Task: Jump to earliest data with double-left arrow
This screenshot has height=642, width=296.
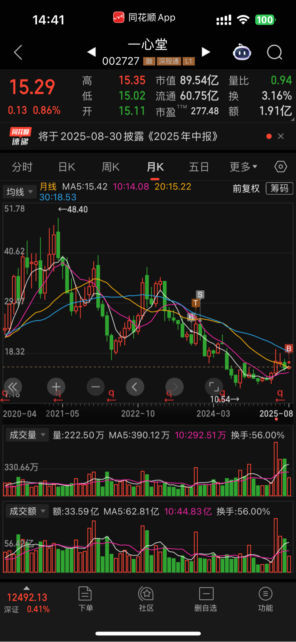Action: coord(13,387)
